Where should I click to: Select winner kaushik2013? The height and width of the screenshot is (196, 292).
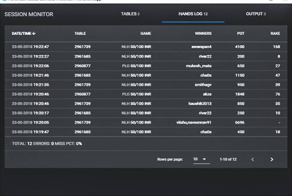200,103
